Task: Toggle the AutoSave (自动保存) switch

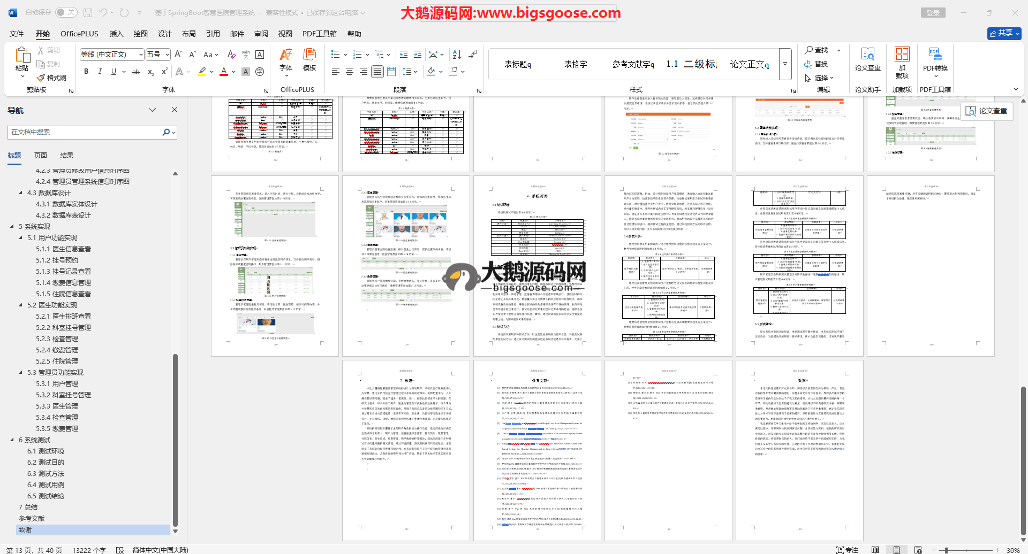Action: pos(66,12)
